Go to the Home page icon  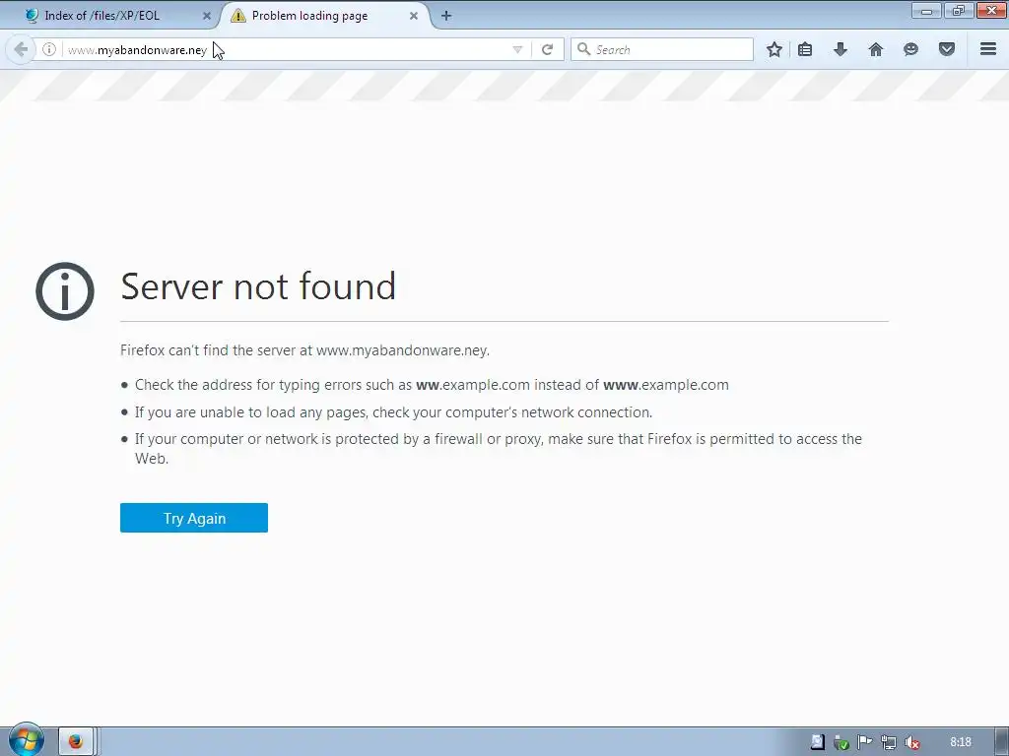coord(876,49)
